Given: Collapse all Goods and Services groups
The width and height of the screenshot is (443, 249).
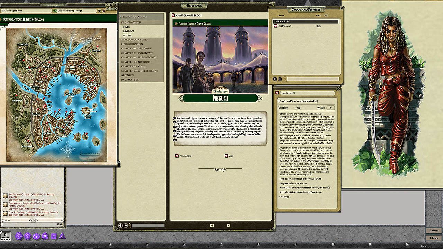Looking at the screenshot, I should pos(280,79).
